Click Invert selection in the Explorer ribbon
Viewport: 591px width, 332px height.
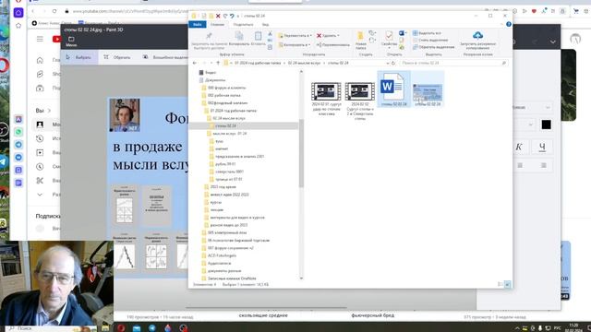433,47
